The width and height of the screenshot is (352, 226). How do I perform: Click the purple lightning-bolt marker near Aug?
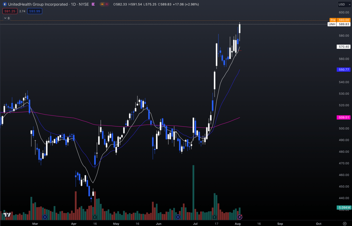tap(239, 217)
